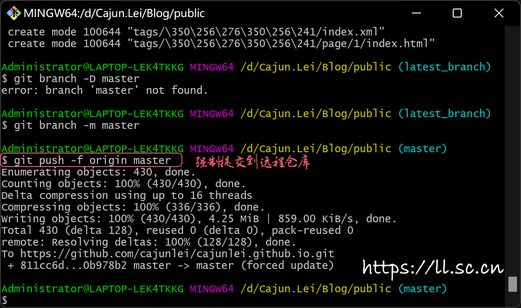
Task: Click the Enumerating objects: 430 line
Action: 98,172
